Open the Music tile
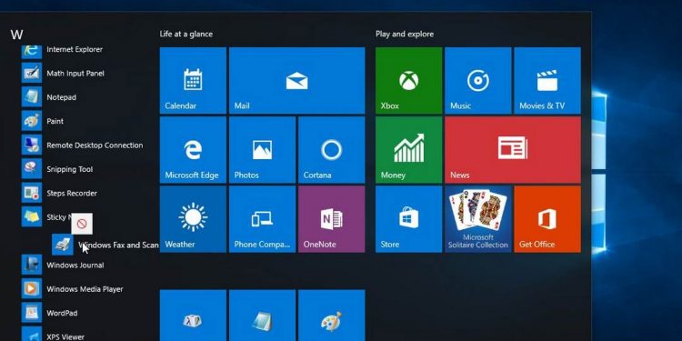682x341 pixels. click(x=478, y=80)
